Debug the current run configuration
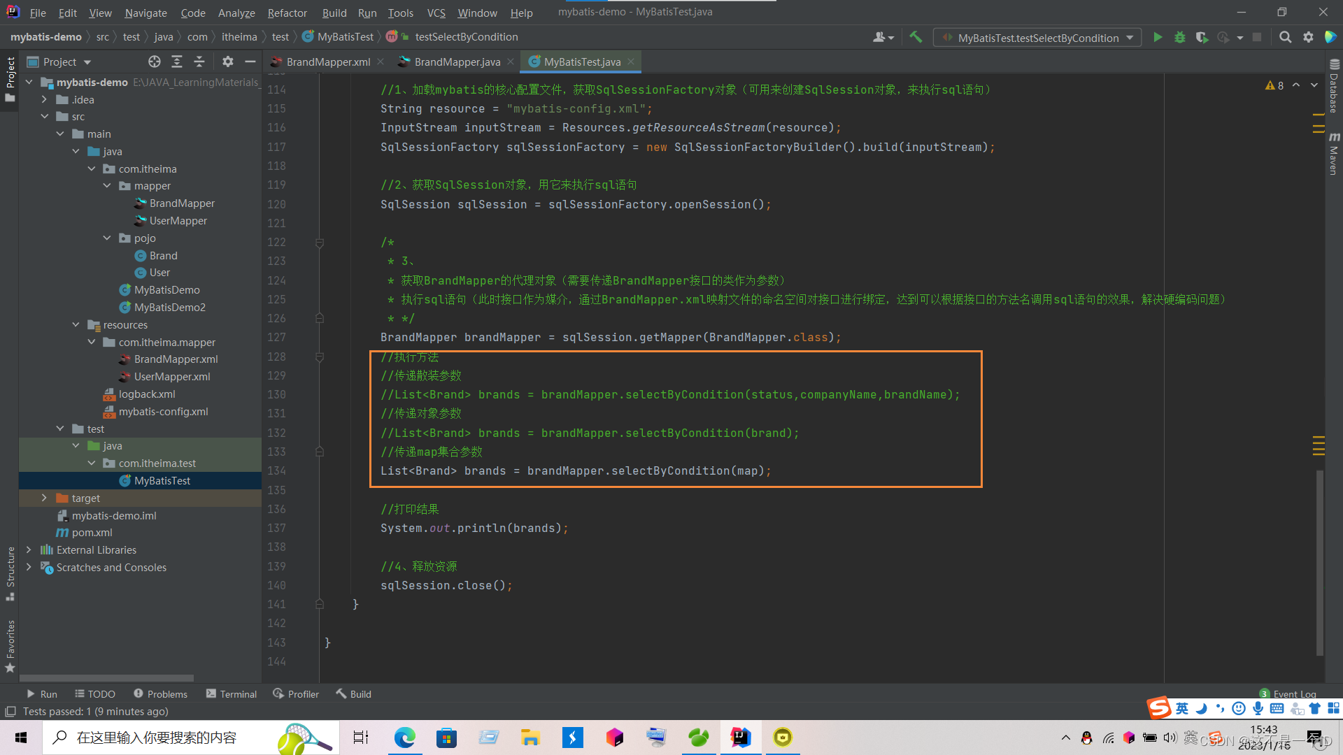The height and width of the screenshot is (755, 1343). (x=1180, y=38)
